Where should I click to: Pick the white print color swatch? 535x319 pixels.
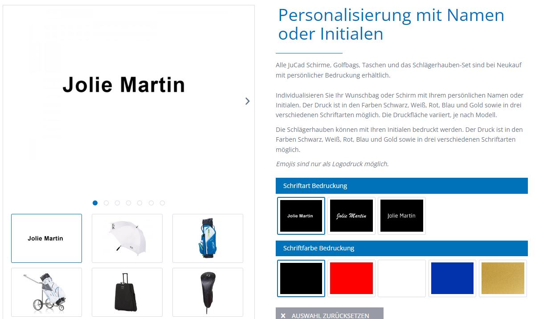402,278
